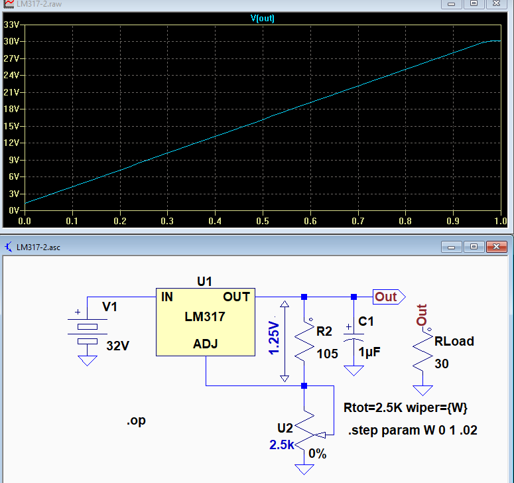Click the vertical Out label above RLoad
The width and height of the screenshot is (514, 483).
tap(422, 314)
